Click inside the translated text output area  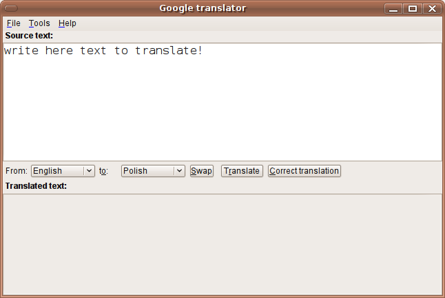[222, 244]
